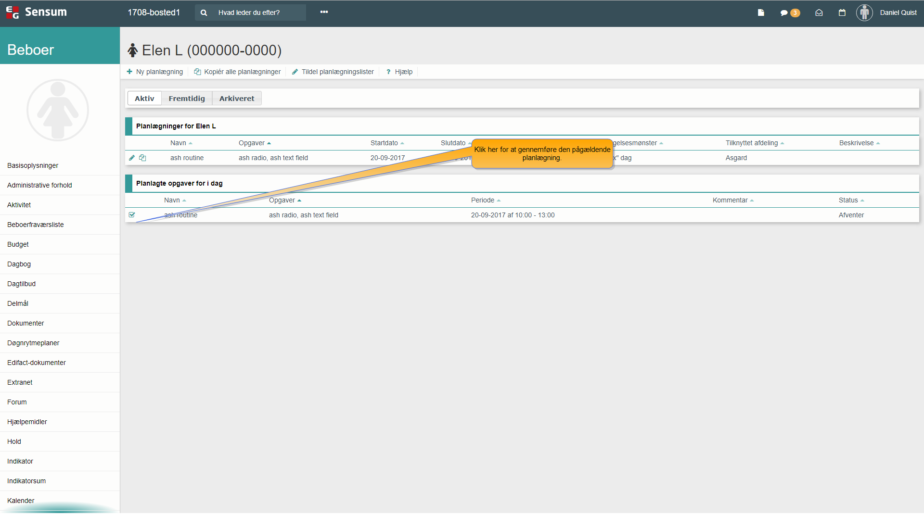
Task: Open Hjælpemidler in sidebar
Action: point(60,422)
